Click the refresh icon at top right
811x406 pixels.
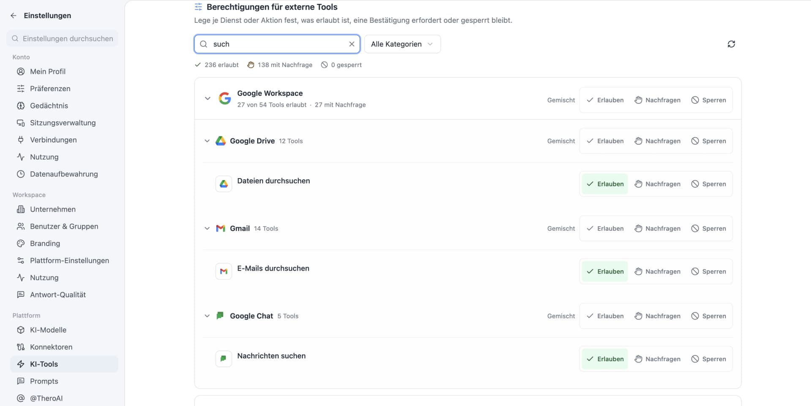coord(731,44)
